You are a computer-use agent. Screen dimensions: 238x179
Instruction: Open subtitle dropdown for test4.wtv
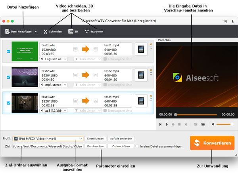[88, 110]
